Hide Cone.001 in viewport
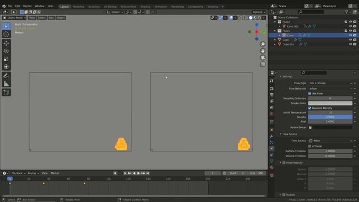 click(x=350, y=26)
